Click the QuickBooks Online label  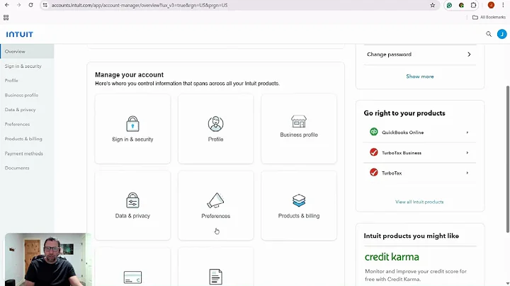coord(402,132)
